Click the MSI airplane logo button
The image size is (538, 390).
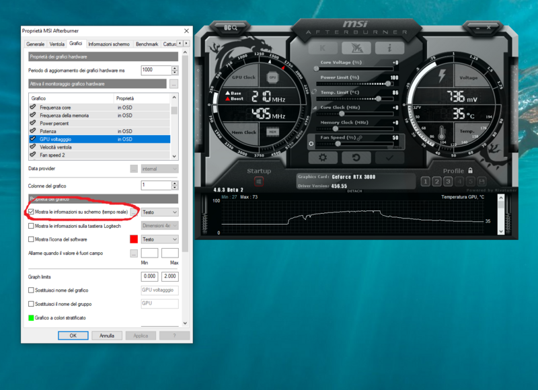[356, 48]
